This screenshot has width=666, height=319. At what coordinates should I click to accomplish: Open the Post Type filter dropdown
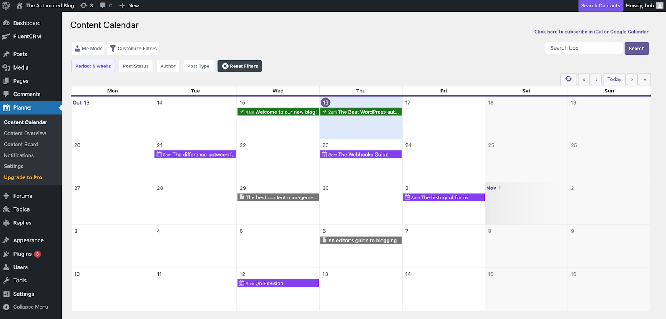pos(199,66)
